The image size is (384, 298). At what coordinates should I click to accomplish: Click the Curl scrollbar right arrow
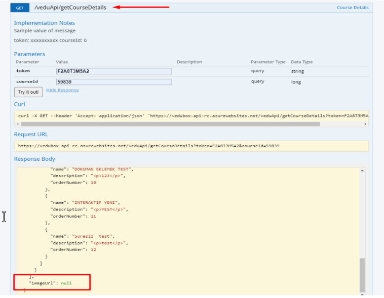pyautogui.click(x=365, y=123)
